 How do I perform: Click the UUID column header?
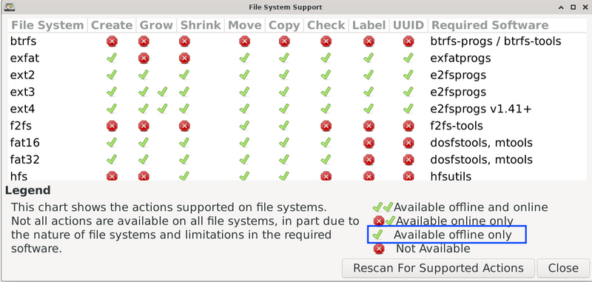click(408, 25)
